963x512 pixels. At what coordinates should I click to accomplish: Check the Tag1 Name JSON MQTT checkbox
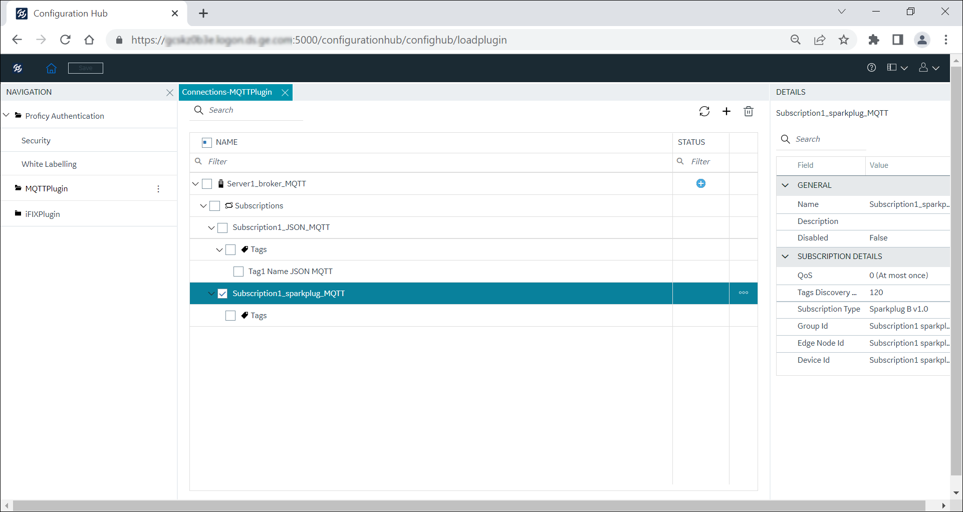[238, 272]
